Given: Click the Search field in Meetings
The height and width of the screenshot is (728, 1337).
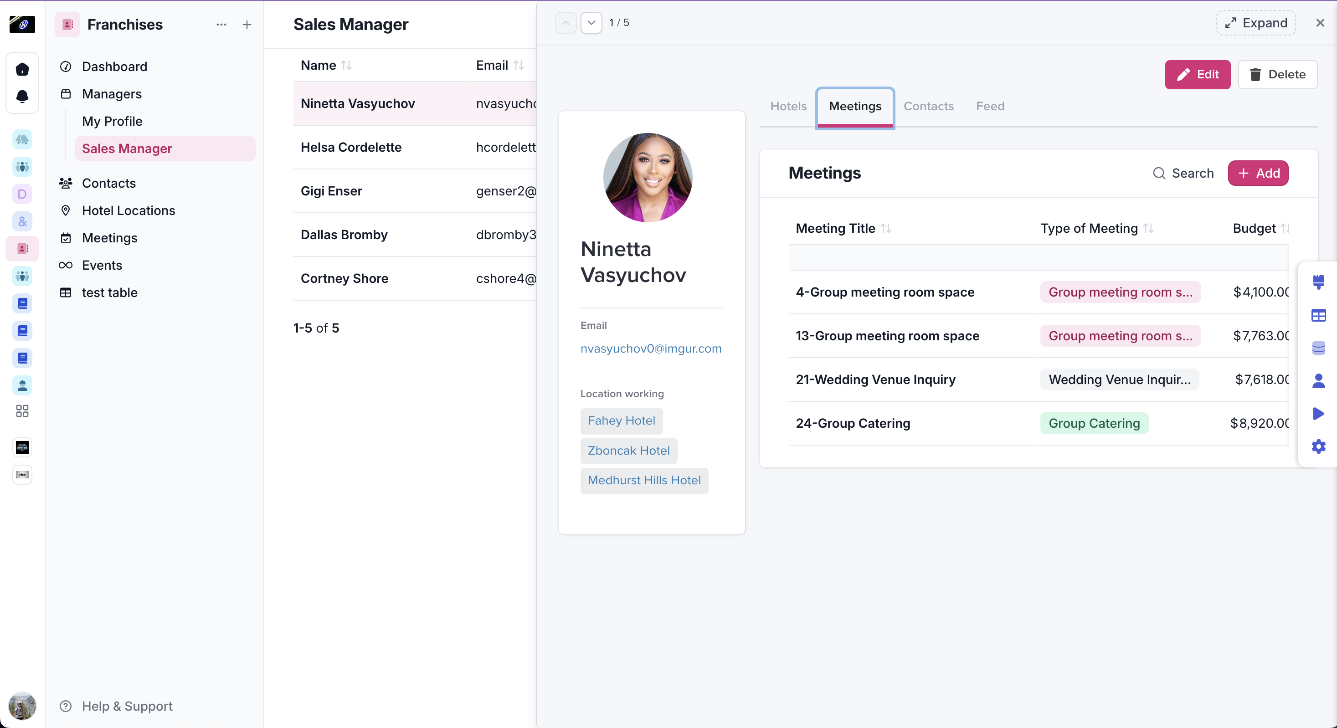Looking at the screenshot, I should click(x=1183, y=173).
